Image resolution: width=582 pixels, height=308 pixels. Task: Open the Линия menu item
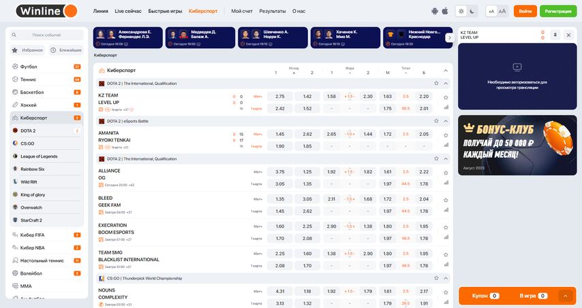100,11
